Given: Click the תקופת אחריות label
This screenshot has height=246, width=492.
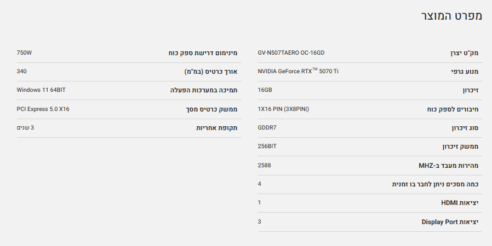Looking at the screenshot, I should 217,128.
